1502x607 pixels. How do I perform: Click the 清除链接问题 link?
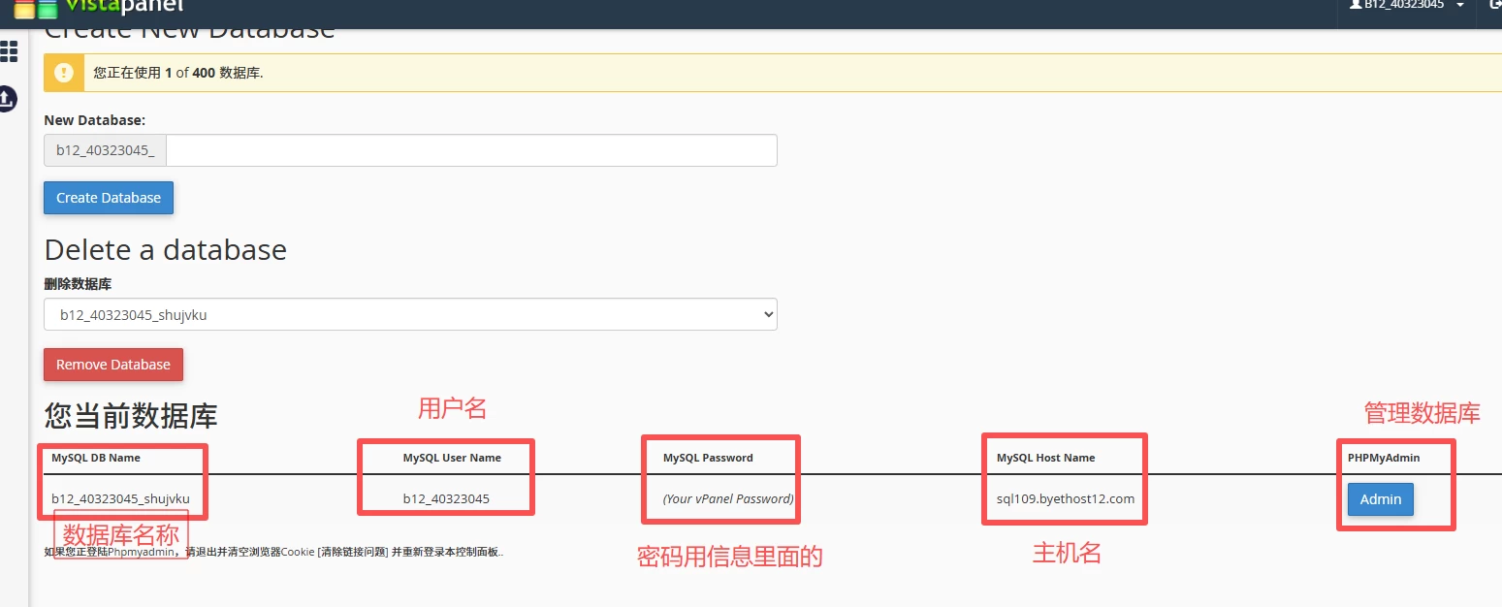coord(353,552)
